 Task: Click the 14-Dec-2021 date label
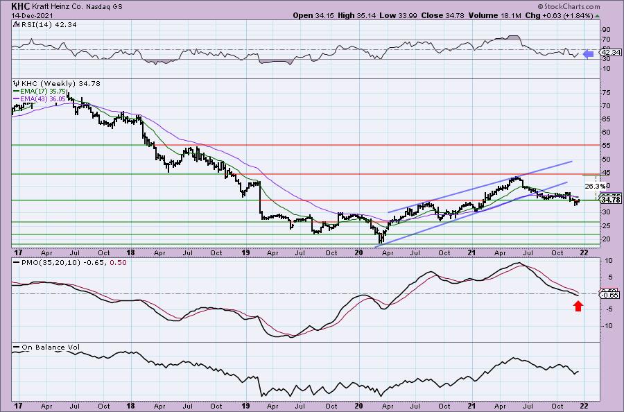(x=31, y=15)
